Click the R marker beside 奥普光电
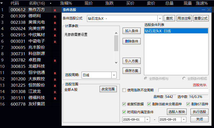214x128 pixels. point(55,23)
